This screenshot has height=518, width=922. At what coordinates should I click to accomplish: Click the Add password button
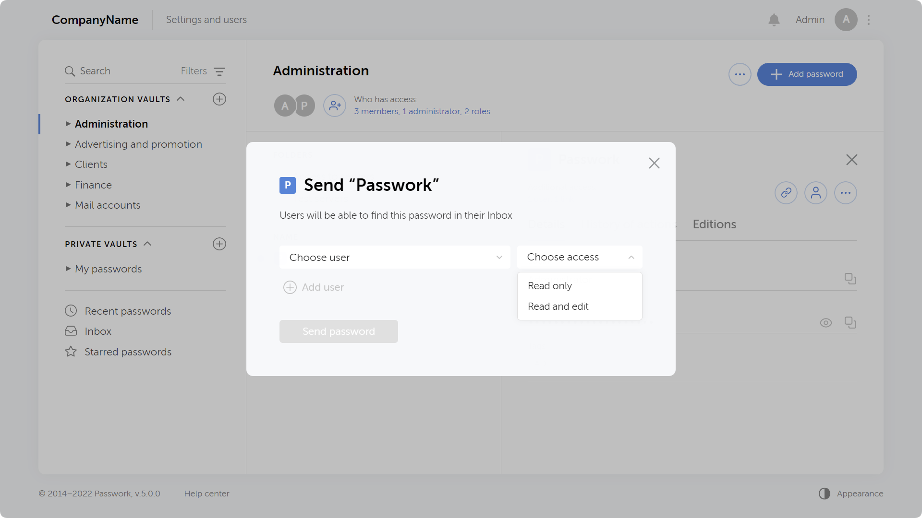click(807, 74)
